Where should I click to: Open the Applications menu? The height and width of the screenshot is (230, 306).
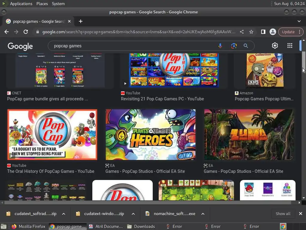(21, 4)
